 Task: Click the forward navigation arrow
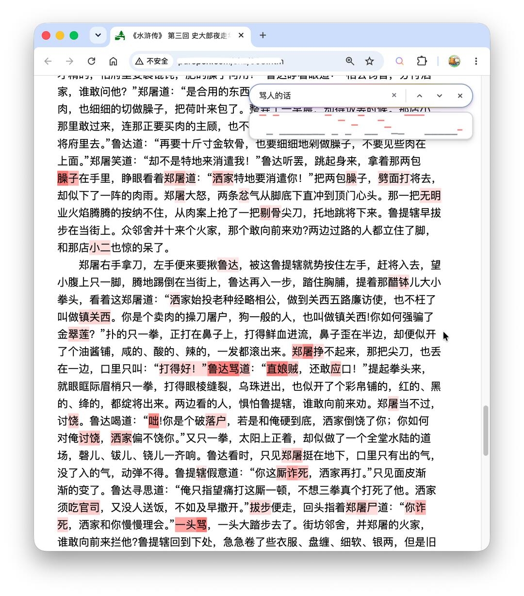[x=69, y=61]
